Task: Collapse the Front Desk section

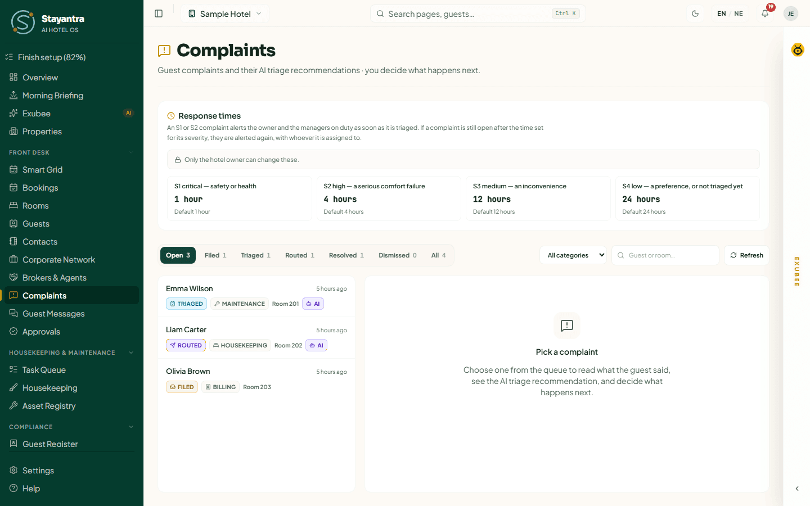Action: click(x=71, y=152)
